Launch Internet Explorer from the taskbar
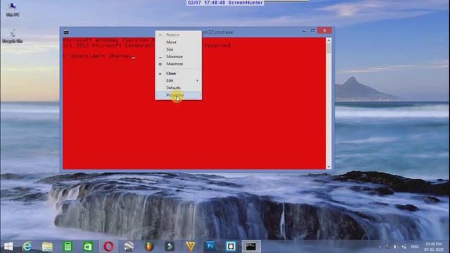The image size is (450, 253). coord(27,247)
